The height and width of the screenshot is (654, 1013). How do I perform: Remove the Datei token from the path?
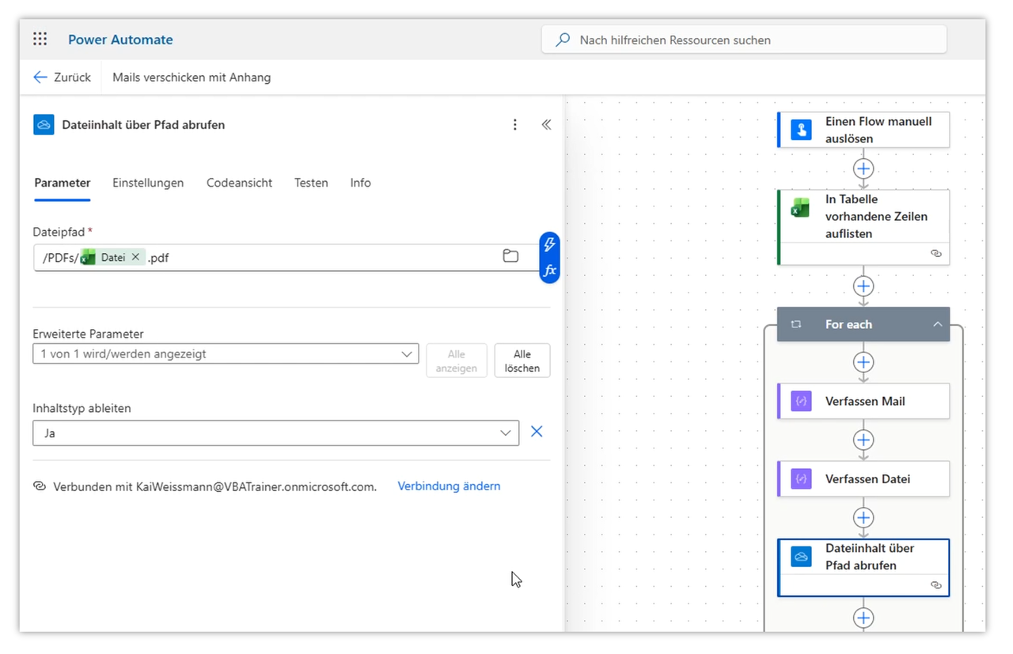pos(135,257)
